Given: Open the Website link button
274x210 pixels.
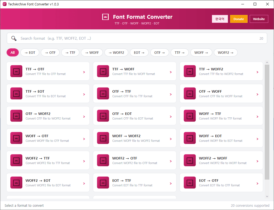Looking at the screenshot, I should click(x=259, y=19).
